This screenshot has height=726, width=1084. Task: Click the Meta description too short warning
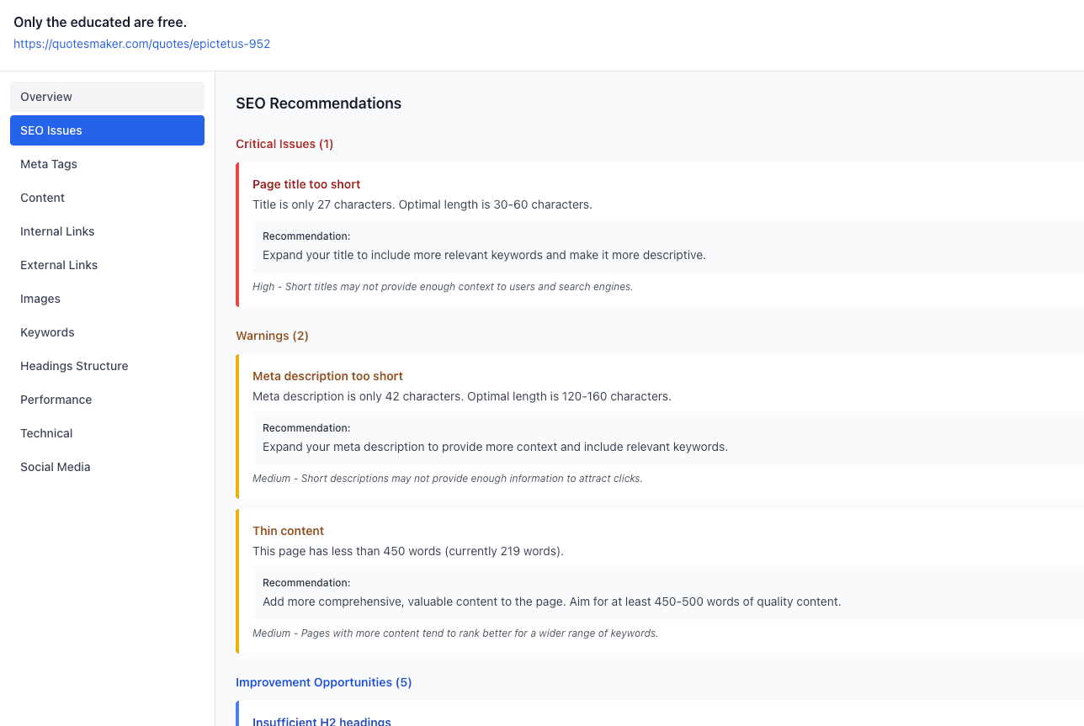(x=327, y=376)
